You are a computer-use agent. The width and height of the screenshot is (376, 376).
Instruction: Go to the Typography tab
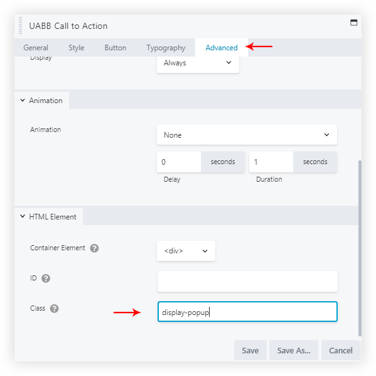166,48
